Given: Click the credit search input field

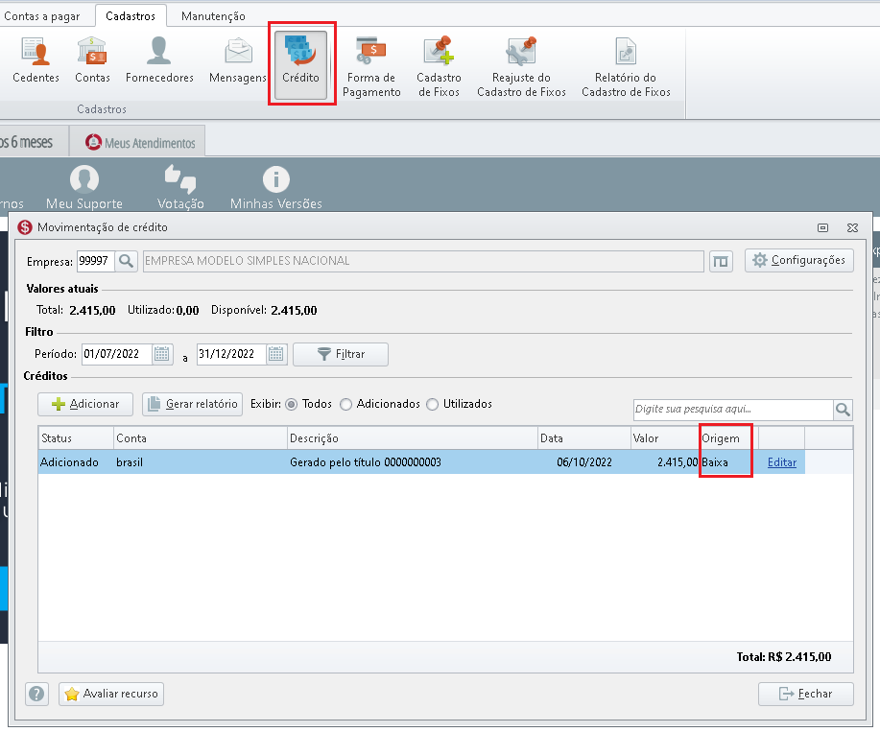Looking at the screenshot, I should [733, 410].
